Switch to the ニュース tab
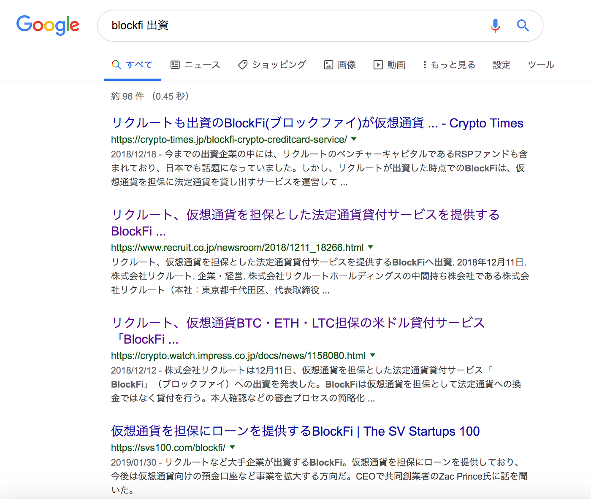Screen dimensions: 591x499 pyautogui.click(x=195, y=65)
